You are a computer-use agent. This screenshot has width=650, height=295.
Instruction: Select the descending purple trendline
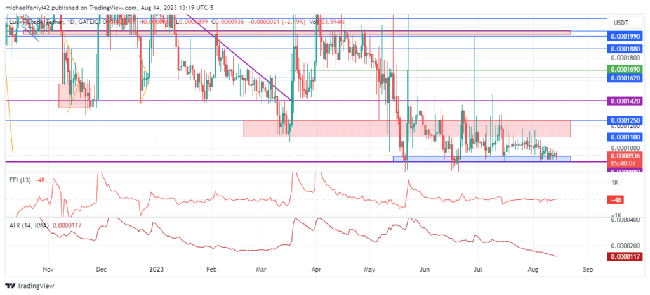coord(239,57)
